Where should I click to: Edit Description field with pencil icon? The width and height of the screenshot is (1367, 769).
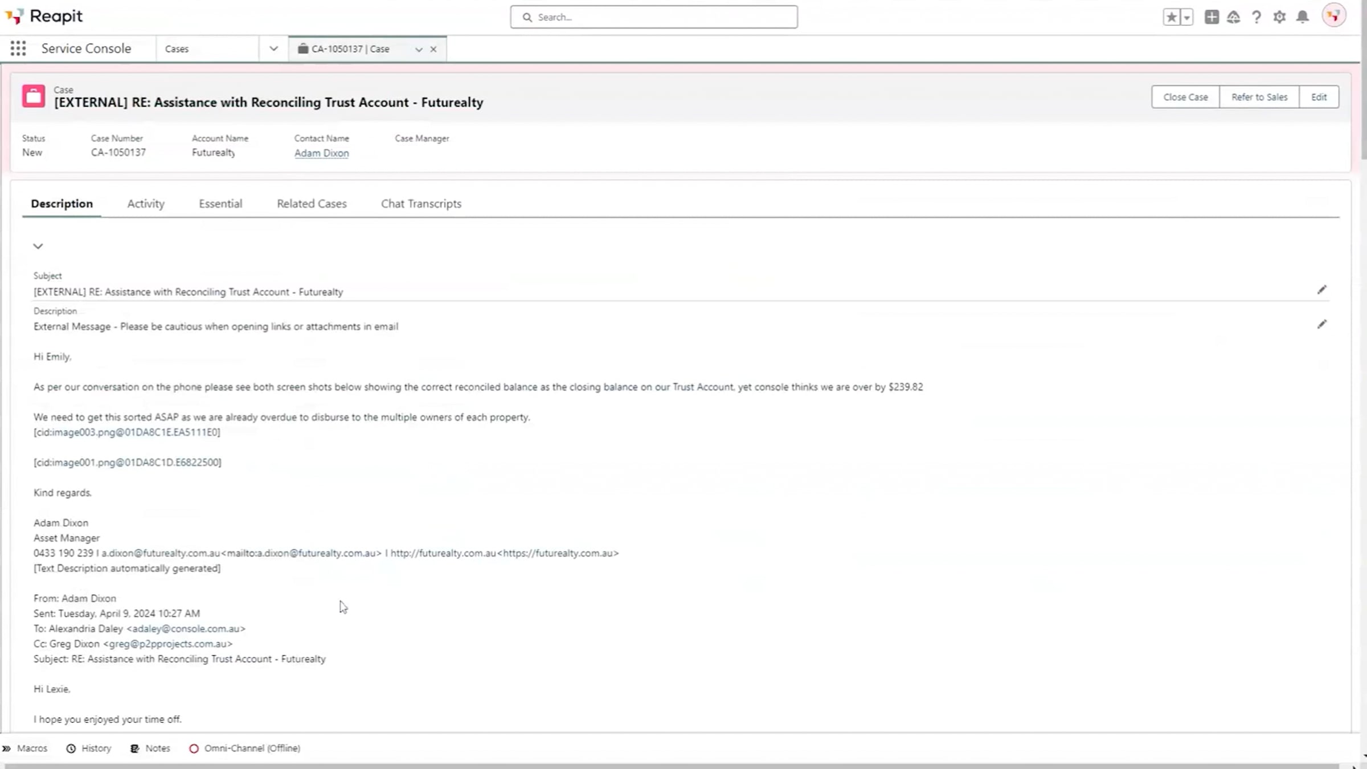click(1321, 324)
